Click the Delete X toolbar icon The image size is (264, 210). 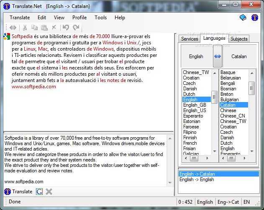coord(54,27)
